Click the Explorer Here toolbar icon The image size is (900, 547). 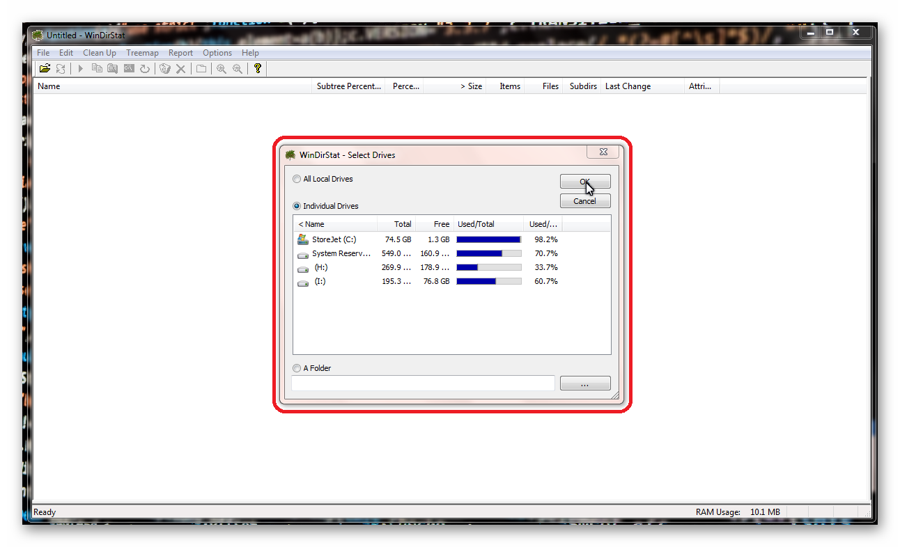[x=112, y=68]
